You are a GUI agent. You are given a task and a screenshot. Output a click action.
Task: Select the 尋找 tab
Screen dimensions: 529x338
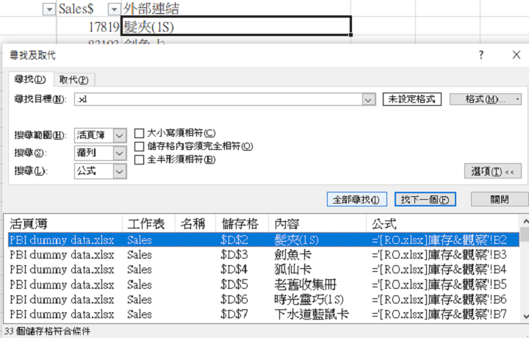(30, 80)
